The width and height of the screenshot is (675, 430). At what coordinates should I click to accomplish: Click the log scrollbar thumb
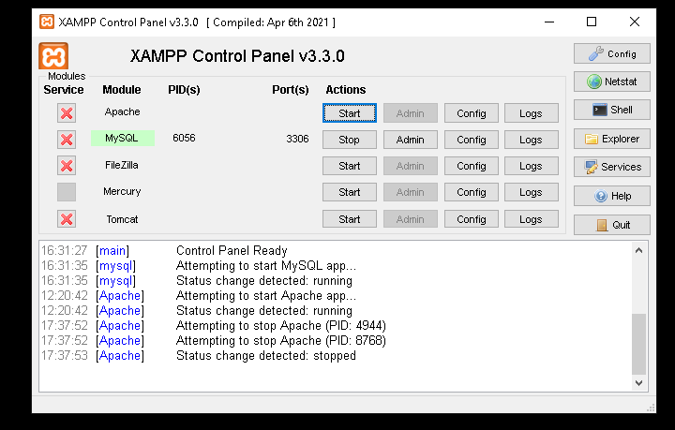click(x=638, y=344)
